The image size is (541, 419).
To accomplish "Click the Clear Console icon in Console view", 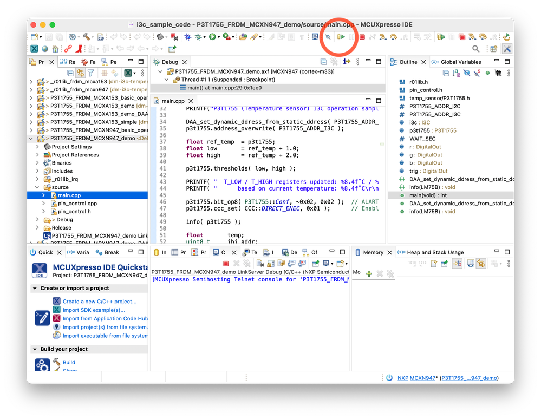I will tap(260, 264).
